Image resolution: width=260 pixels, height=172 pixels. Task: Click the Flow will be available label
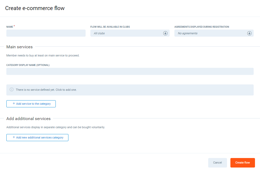tap(110, 27)
